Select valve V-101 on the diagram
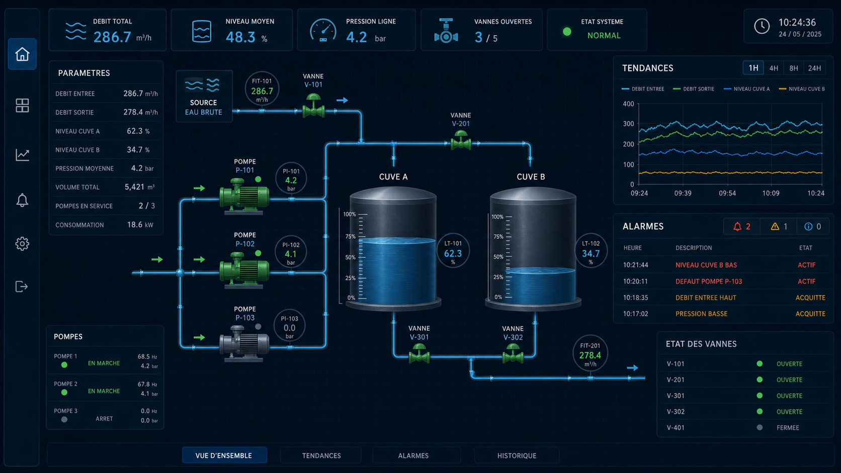This screenshot has width=841, height=473. (313, 106)
